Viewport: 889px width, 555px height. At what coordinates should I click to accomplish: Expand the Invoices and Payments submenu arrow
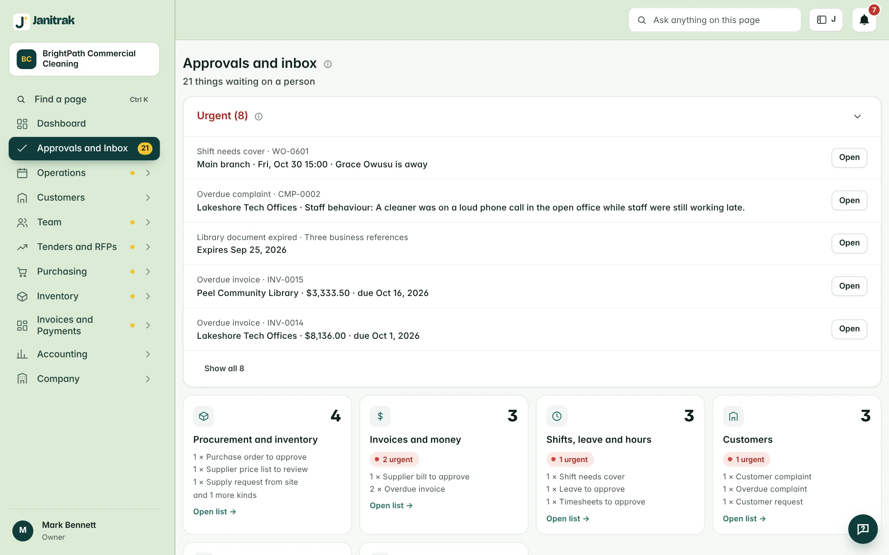pos(148,326)
